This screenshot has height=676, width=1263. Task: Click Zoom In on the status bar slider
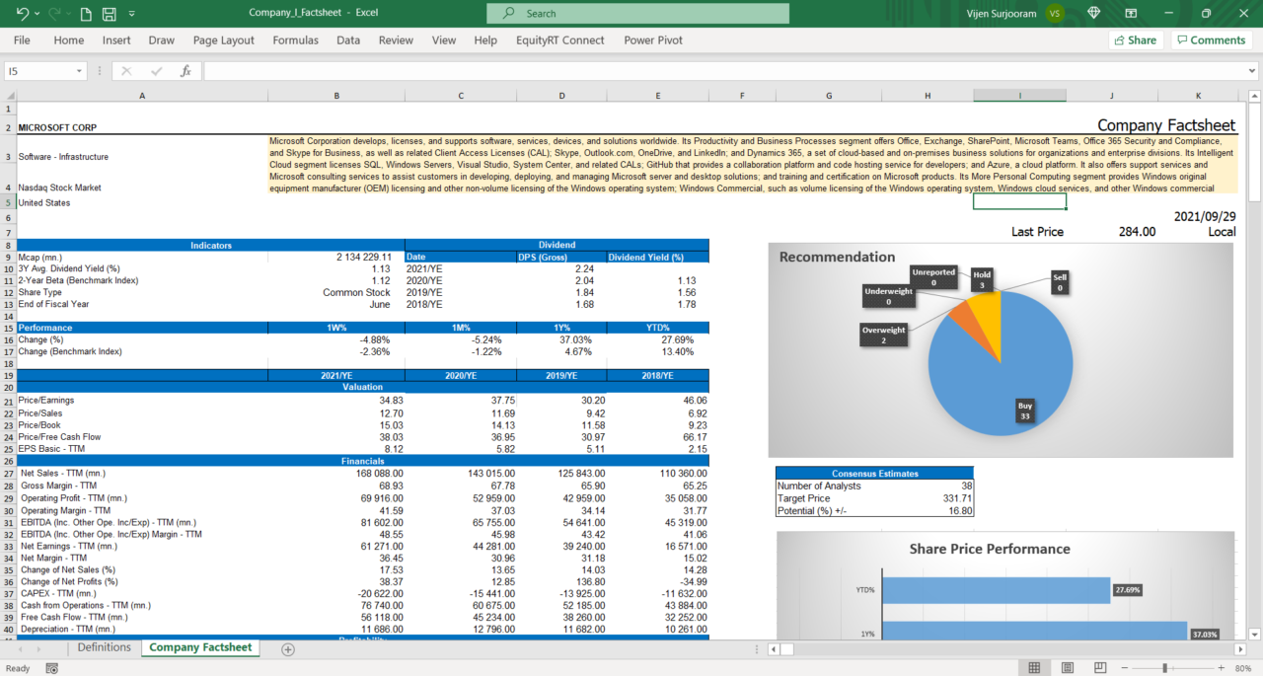coord(1221,668)
